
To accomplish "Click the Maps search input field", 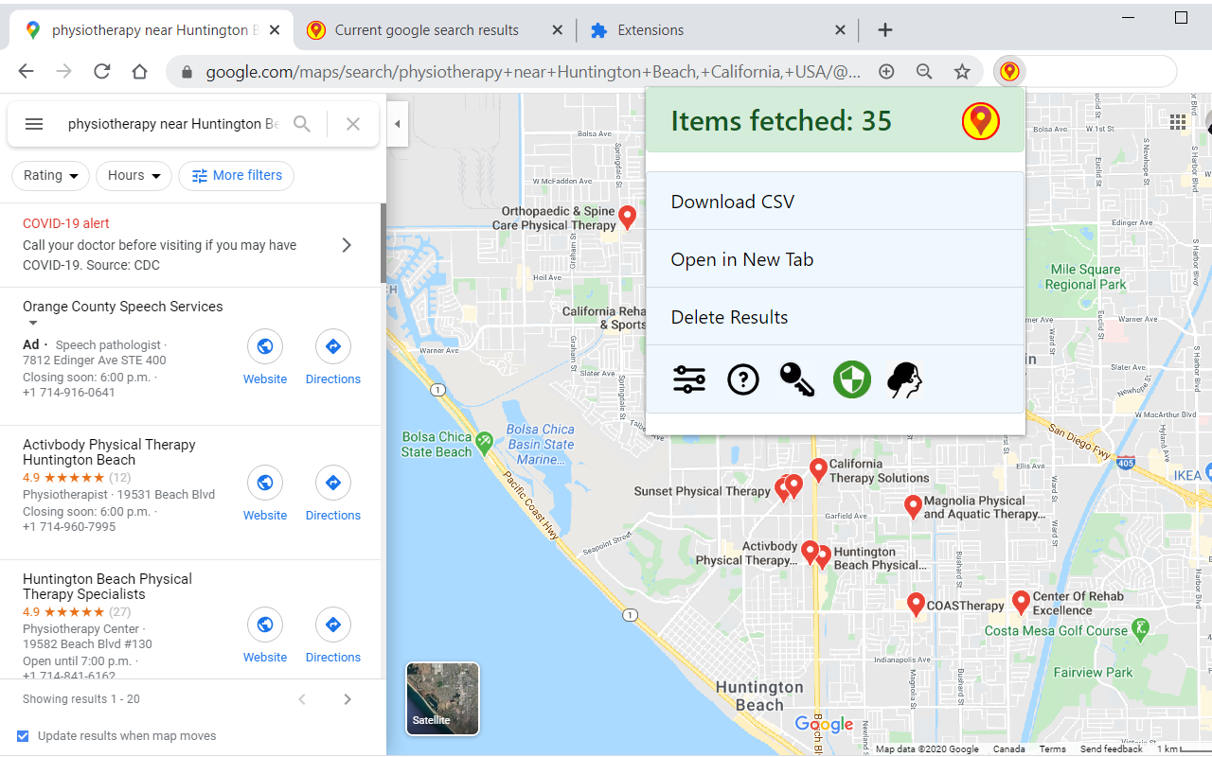I will 173,124.
